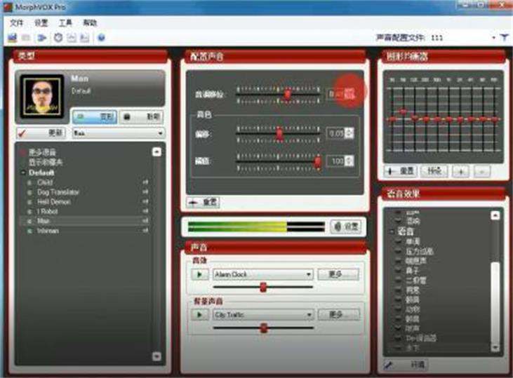Click the clock-shaped toolbar icon
513x378 pixels.
[x=58, y=38]
